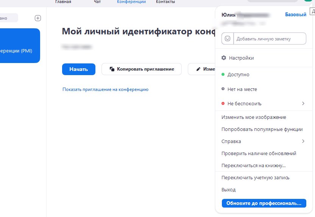315x217 pixels.
Task: Click the pencil edit icon button
Action: [x=198, y=69]
